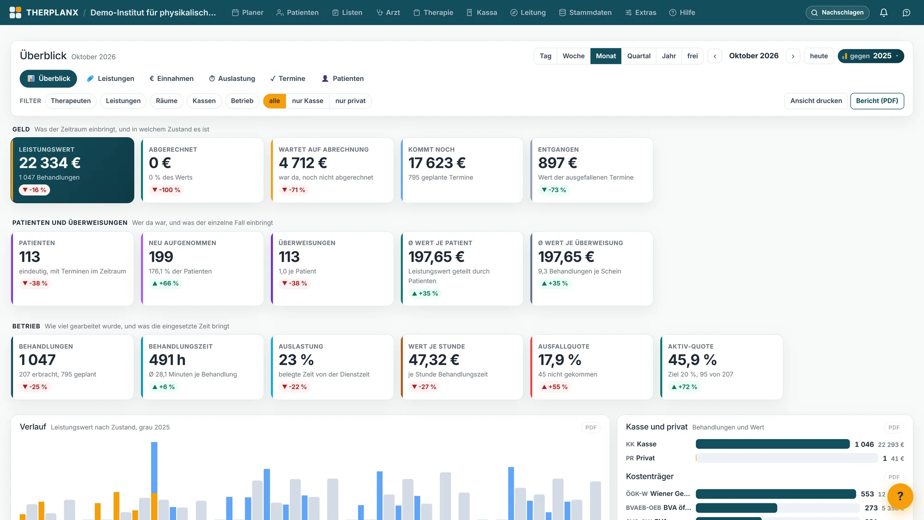Select the Jahr period
The width and height of the screenshot is (924, 520).
coord(669,56)
